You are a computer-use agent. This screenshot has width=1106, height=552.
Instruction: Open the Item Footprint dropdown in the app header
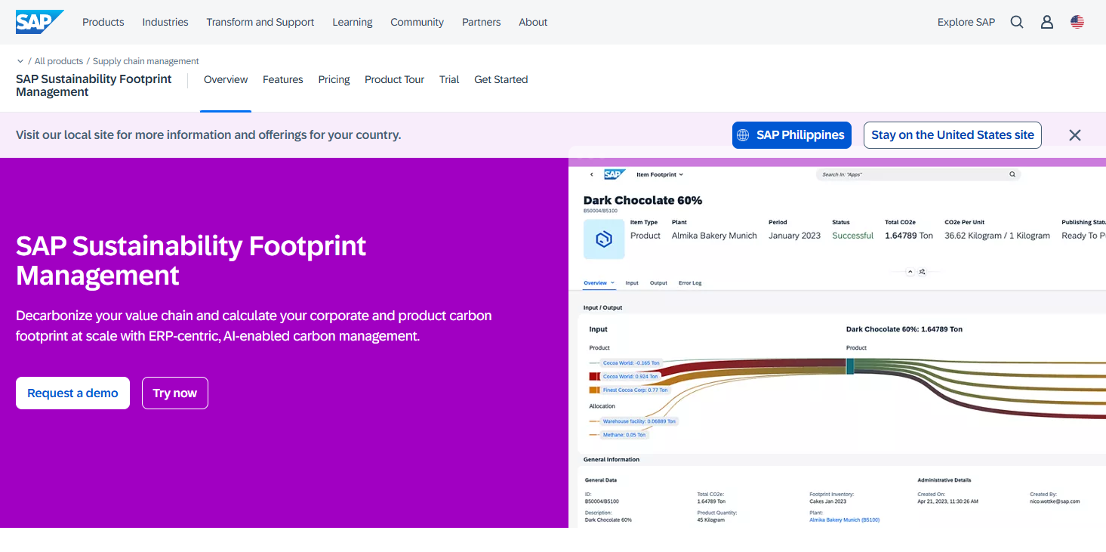[660, 174]
